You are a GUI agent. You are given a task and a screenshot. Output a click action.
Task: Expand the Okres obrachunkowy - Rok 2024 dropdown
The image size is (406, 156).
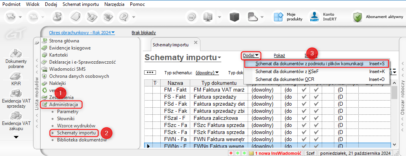(x=82, y=33)
